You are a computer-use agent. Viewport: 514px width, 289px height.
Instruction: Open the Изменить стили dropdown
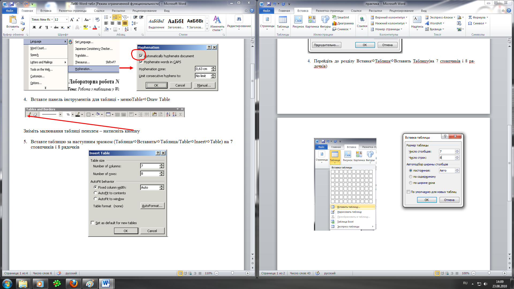tap(217, 24)
